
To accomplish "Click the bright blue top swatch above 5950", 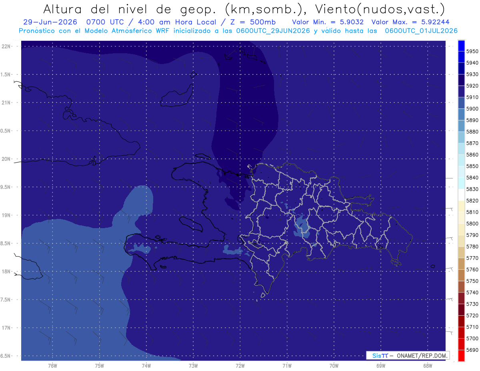I will (x=461, y=46).
